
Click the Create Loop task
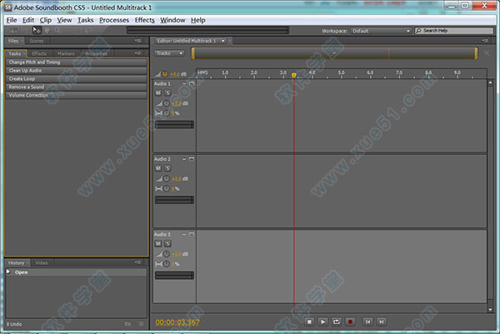76,79
